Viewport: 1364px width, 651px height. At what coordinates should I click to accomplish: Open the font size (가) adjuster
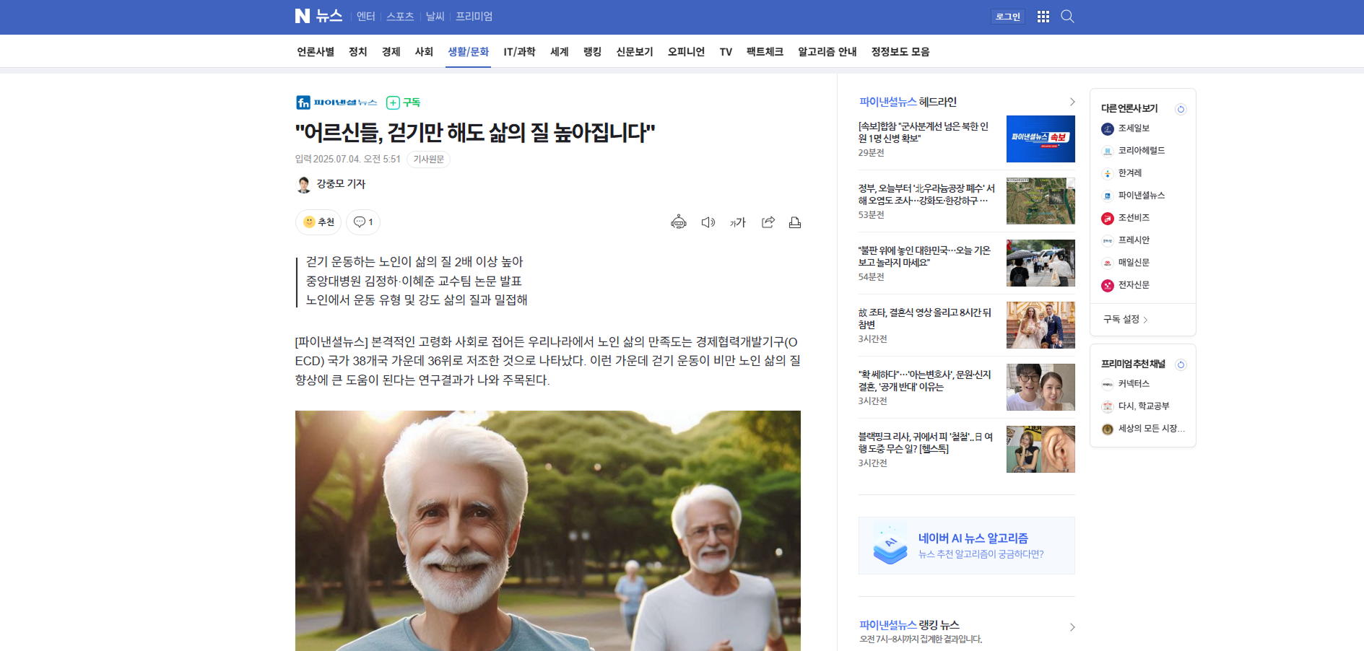pos(737,222)
